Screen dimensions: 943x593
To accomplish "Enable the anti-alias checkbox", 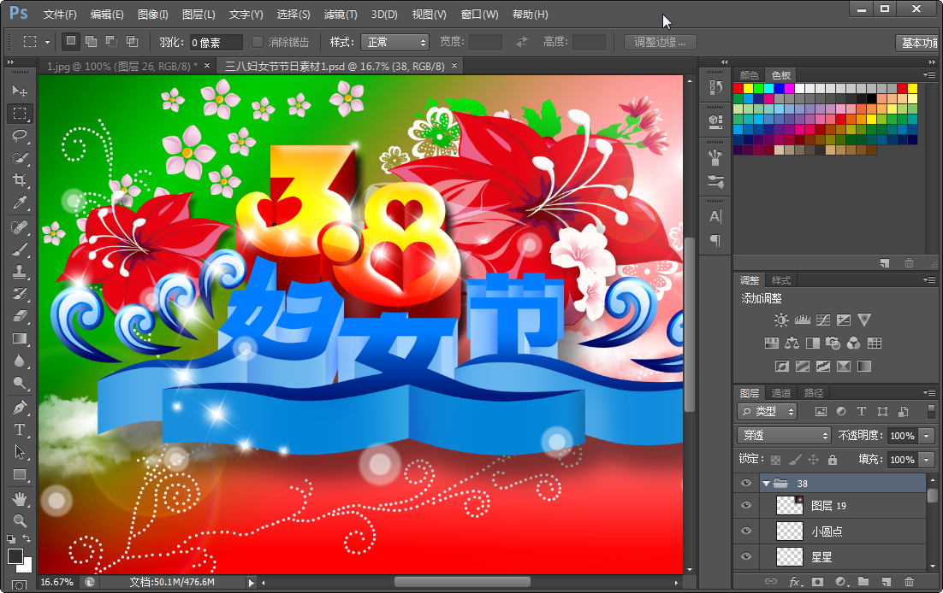I will (258, 42).
